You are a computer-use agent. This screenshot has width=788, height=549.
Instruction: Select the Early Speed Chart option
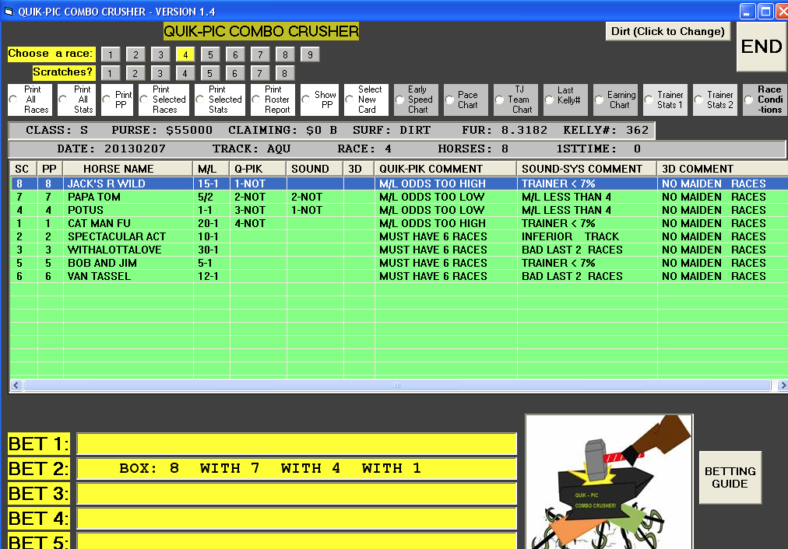click(x=400, y=100)
